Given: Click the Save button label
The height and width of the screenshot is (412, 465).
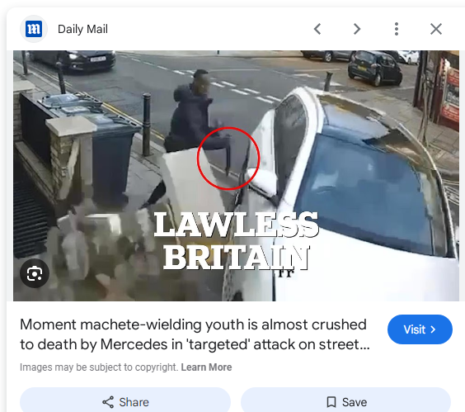Looking at the screenshot, I should pyautogui.click(x=355, y=402).
